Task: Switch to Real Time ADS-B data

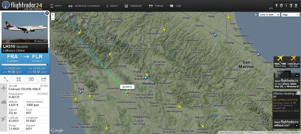Action: [280, 62]
